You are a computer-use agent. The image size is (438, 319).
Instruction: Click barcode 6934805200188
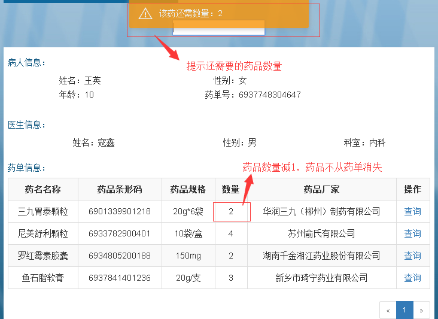120,256
